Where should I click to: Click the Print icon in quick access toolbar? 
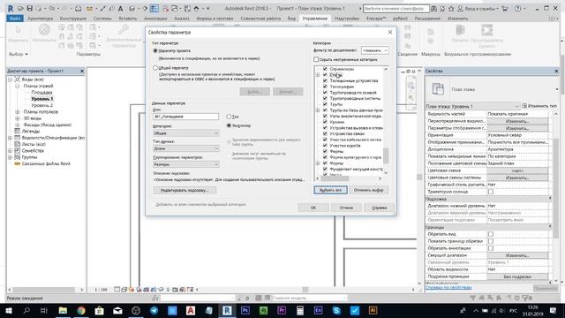pyautogui.click(x=78, y=8)
